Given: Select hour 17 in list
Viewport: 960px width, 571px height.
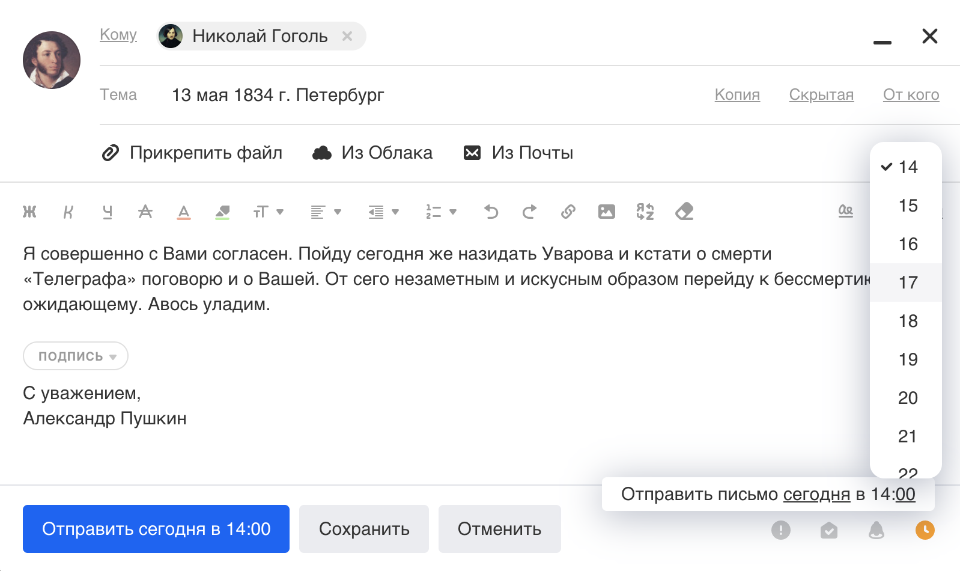Looking at the screenshot, I should (x=906, y=282).
